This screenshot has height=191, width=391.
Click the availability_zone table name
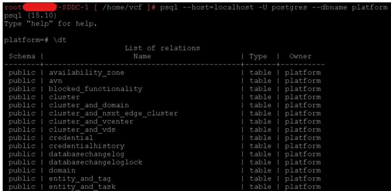86,72
